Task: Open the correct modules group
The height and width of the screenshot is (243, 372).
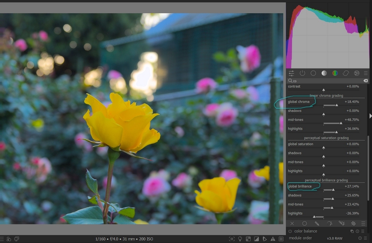Action: 346,73
